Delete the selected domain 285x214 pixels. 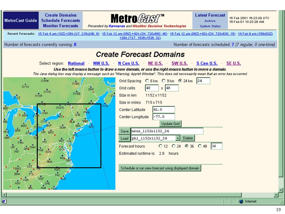188,138
